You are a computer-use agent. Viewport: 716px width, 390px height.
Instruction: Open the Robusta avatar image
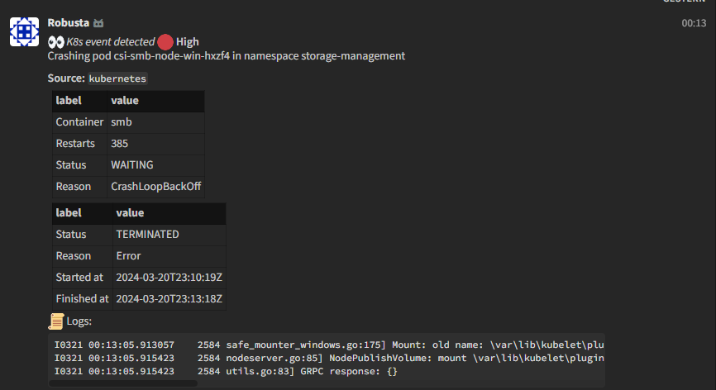click(x=25, y=32)
